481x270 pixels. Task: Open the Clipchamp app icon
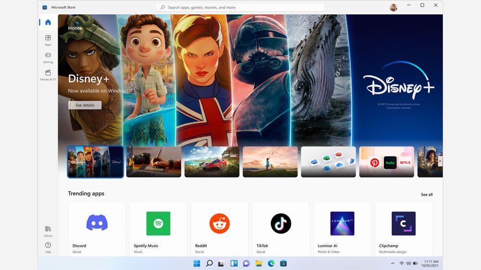pyautogui.click(x=404, y=223)
